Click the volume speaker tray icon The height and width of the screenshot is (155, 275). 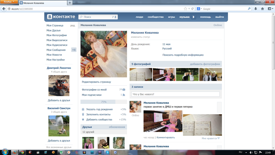click(x=251, y=152)
